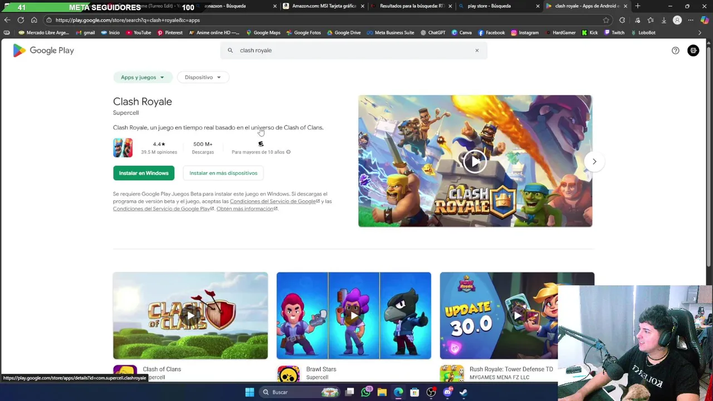The image size is (713, 401).
Task: Open File Explorer from taskbar
Action: click(382, 392)
